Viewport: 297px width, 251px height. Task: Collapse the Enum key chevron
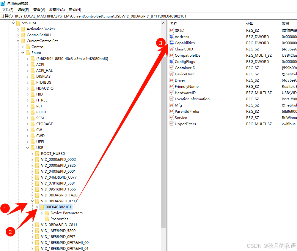pyautogui.click(x=23, y=53)
